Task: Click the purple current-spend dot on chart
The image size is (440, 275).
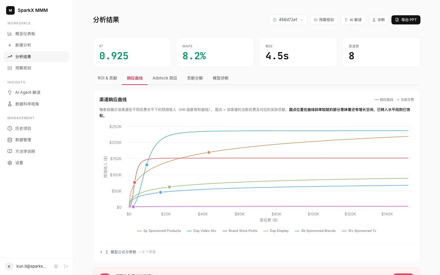Action: click(133, 207)
